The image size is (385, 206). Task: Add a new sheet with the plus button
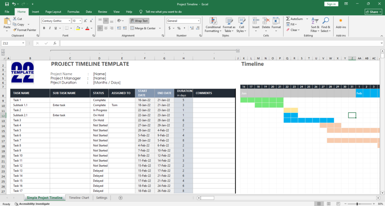(120, 198)
